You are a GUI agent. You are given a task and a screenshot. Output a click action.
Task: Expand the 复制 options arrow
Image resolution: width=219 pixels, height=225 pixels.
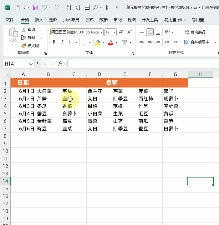(x=41, y=38)
